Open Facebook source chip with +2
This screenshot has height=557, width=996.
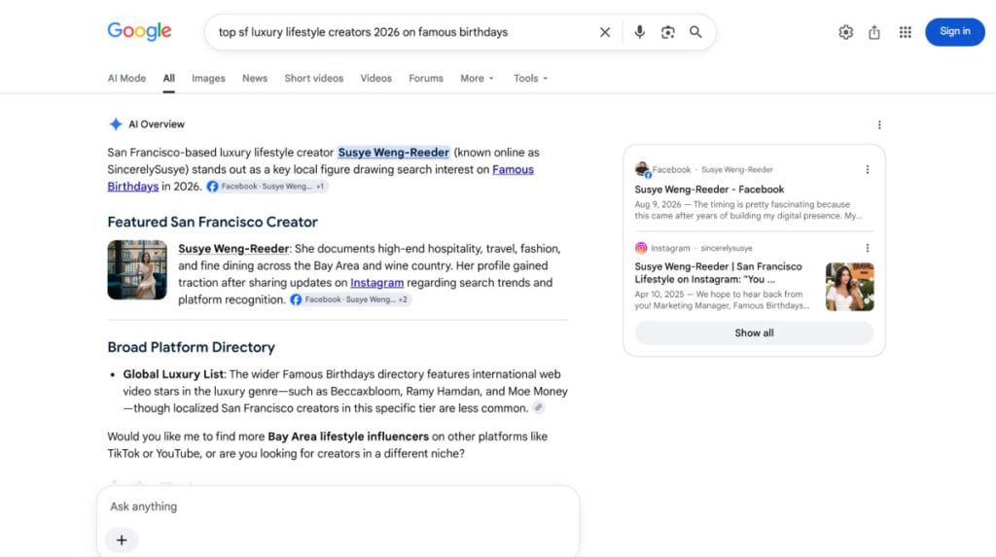tap(350, 299)
